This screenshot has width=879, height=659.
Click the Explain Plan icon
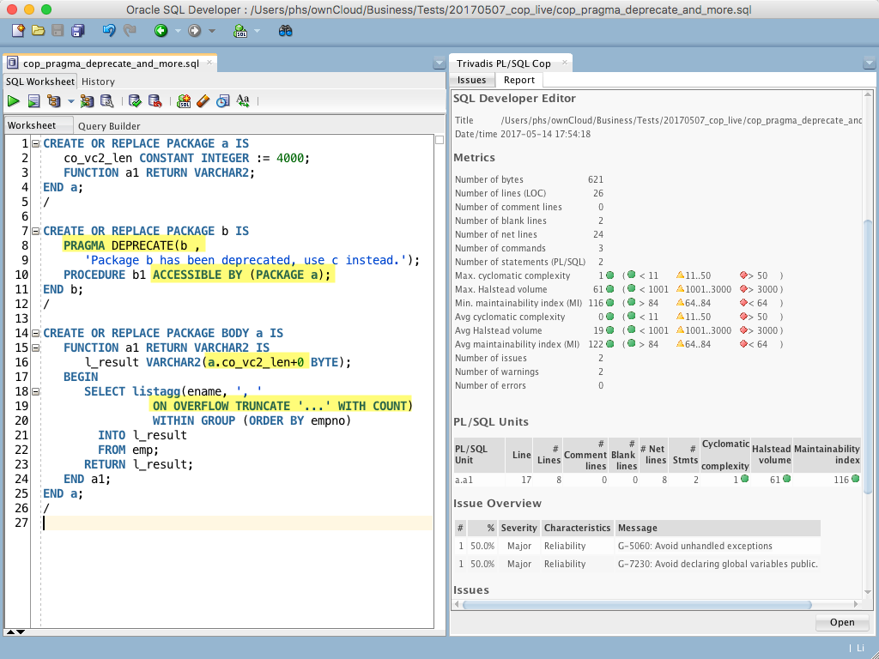tap(54, 101)
